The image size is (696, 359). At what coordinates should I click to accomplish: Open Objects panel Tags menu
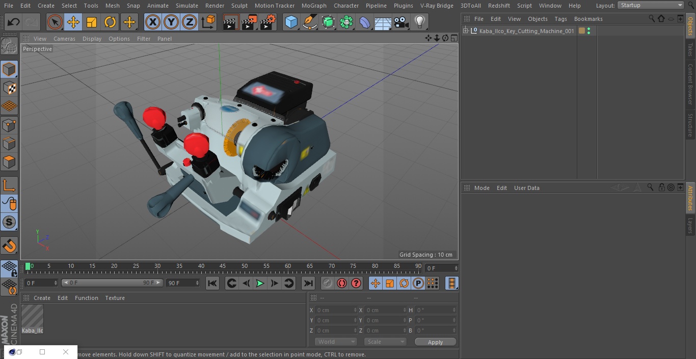(x=560, y=19)
